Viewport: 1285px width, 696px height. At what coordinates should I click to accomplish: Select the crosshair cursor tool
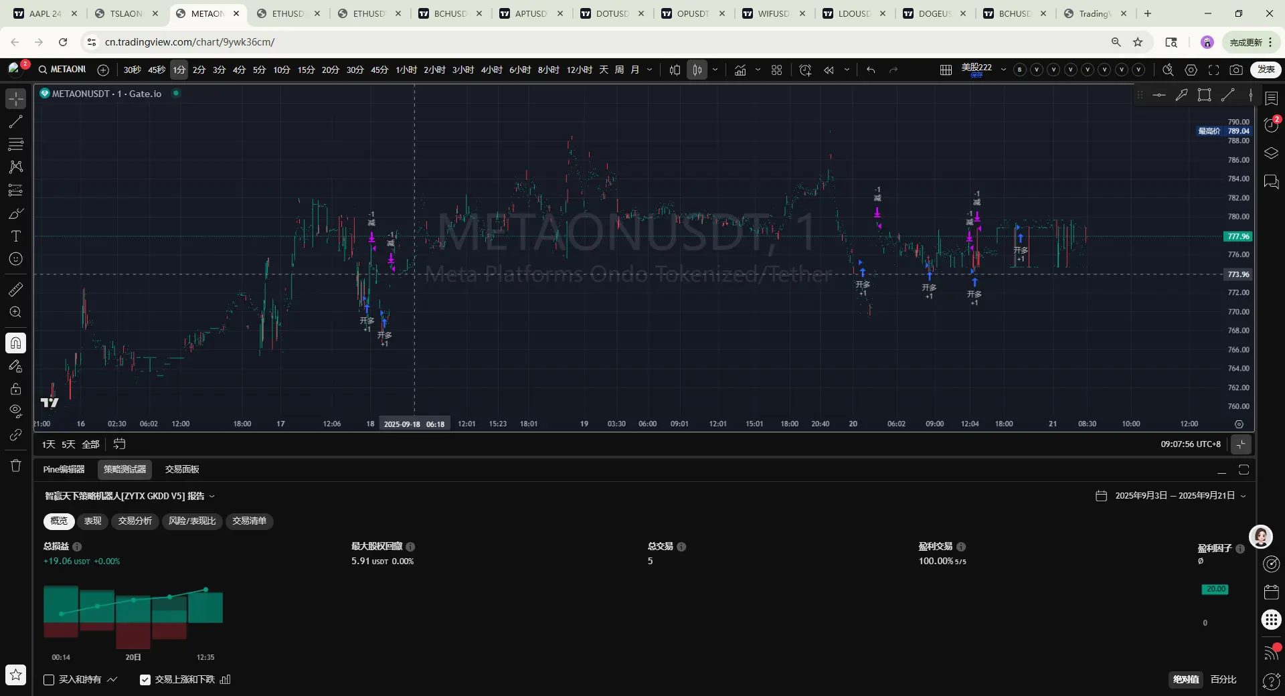coord(16,99)
